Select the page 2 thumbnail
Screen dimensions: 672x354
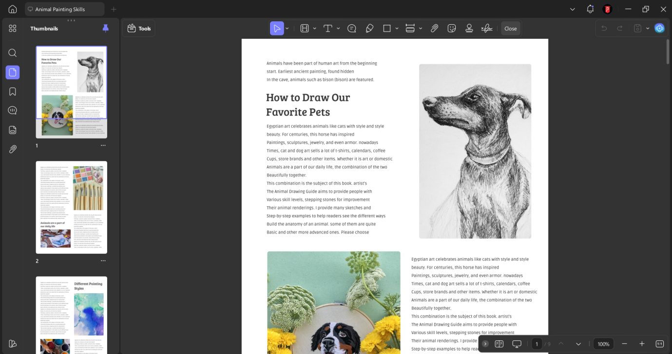71,207
